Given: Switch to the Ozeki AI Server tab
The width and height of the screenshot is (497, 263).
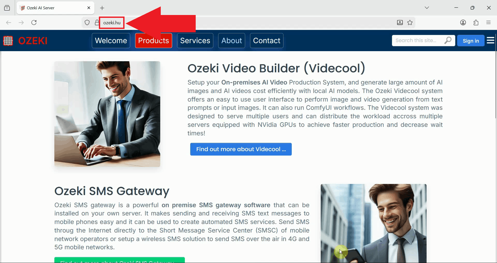Looking at the screenshot, I should click(x=47, y=8).
